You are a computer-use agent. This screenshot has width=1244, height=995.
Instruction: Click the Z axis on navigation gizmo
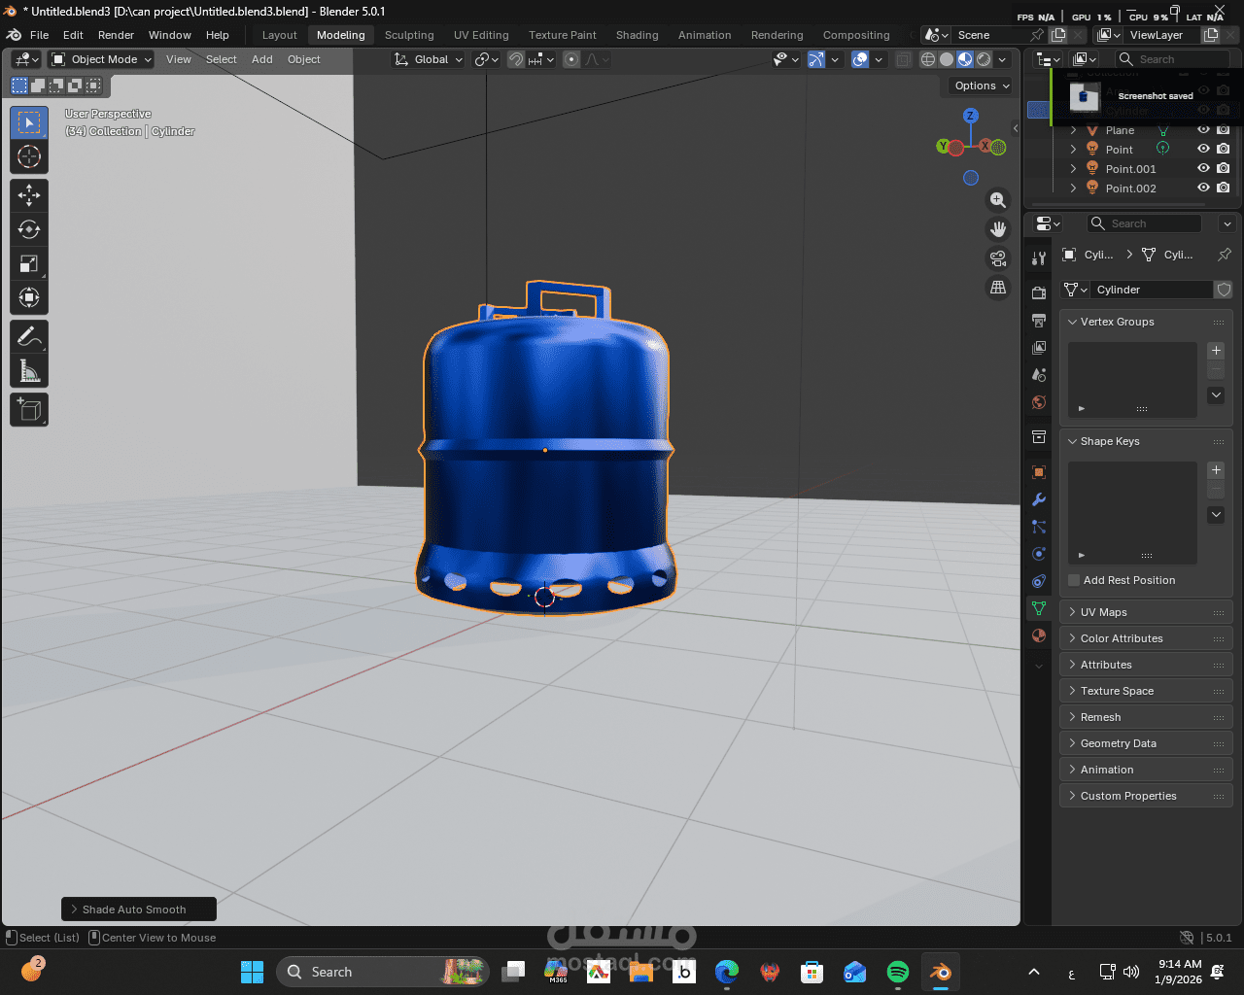point(970,116)
